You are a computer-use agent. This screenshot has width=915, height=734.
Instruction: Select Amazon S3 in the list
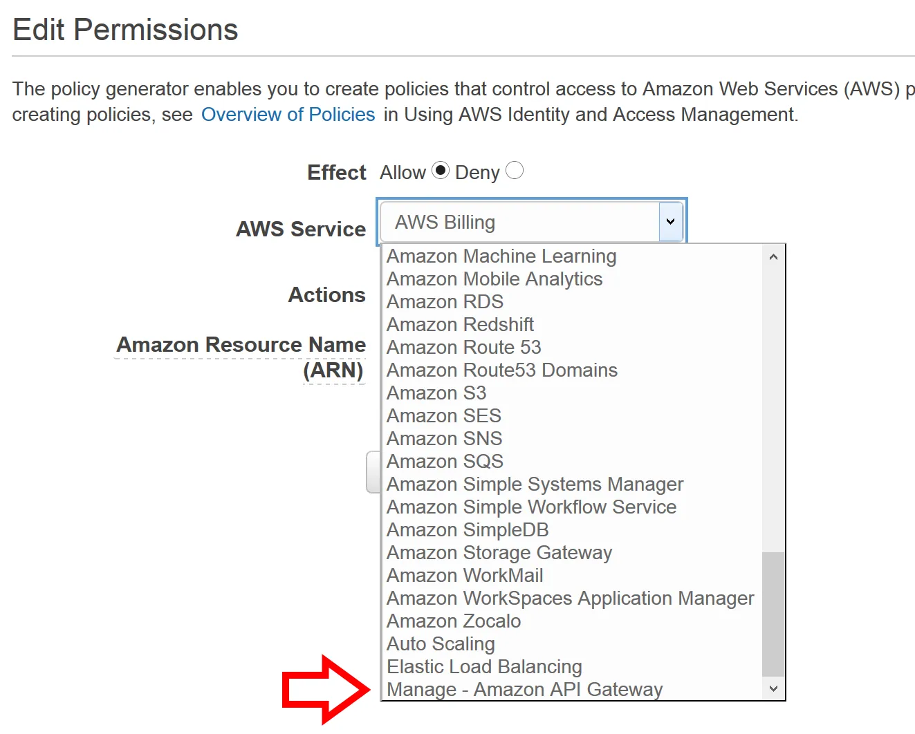pyautogui.click(x=436, y=393)
